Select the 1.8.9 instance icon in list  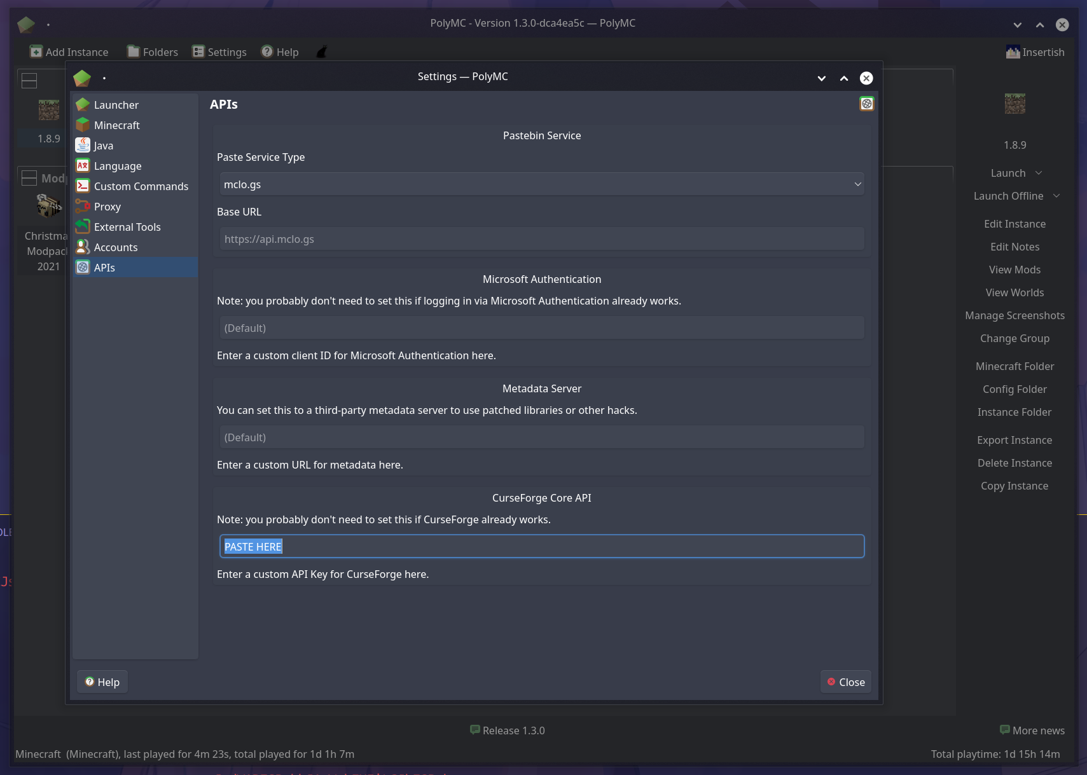(49, 110)
